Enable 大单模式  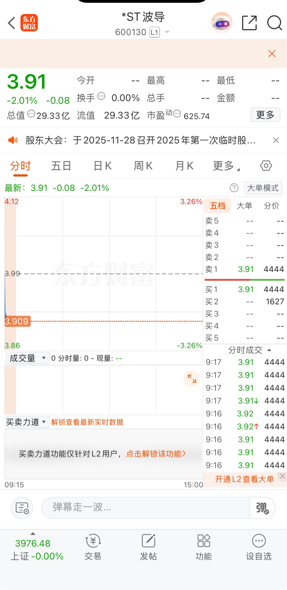[263, 188]
